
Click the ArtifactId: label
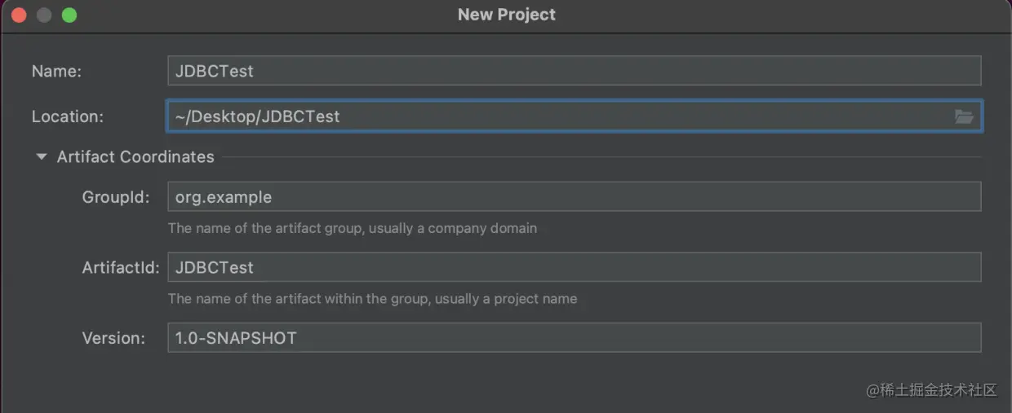(x=121, y=267)
